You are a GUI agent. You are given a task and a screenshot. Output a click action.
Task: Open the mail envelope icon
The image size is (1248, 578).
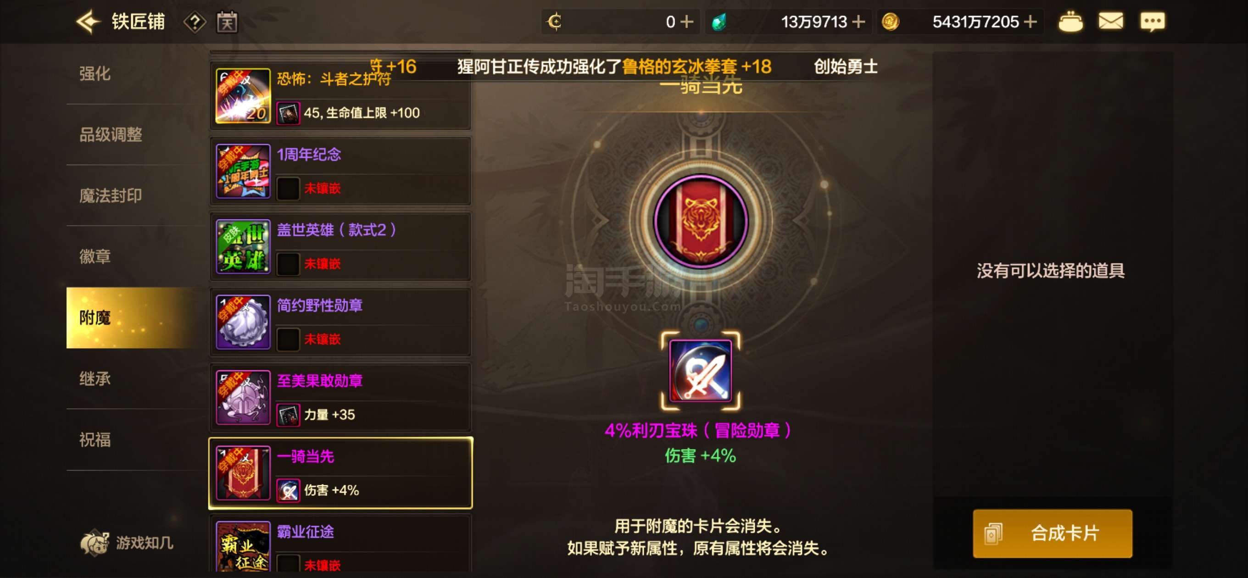[x=1110, y=21]
